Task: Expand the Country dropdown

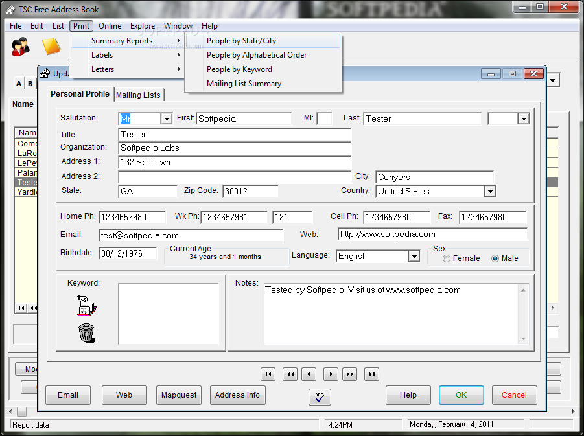Action: [490, 191]
